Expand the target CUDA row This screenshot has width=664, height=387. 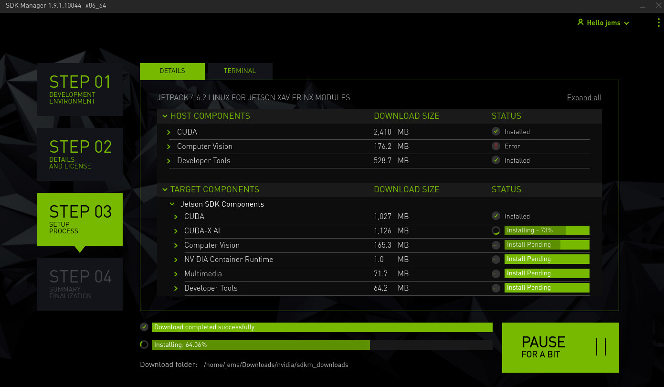(176, 217)
